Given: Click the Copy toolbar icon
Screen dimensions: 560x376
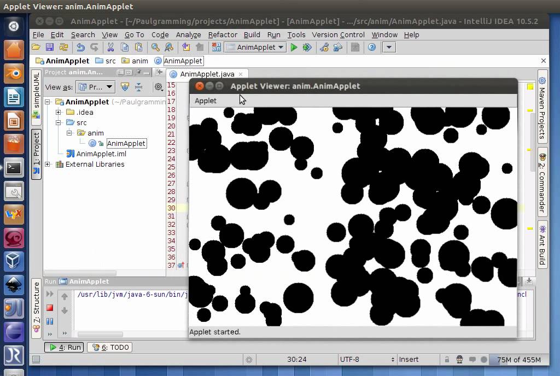Looking at the screenshot, I should tap(125, 47).
